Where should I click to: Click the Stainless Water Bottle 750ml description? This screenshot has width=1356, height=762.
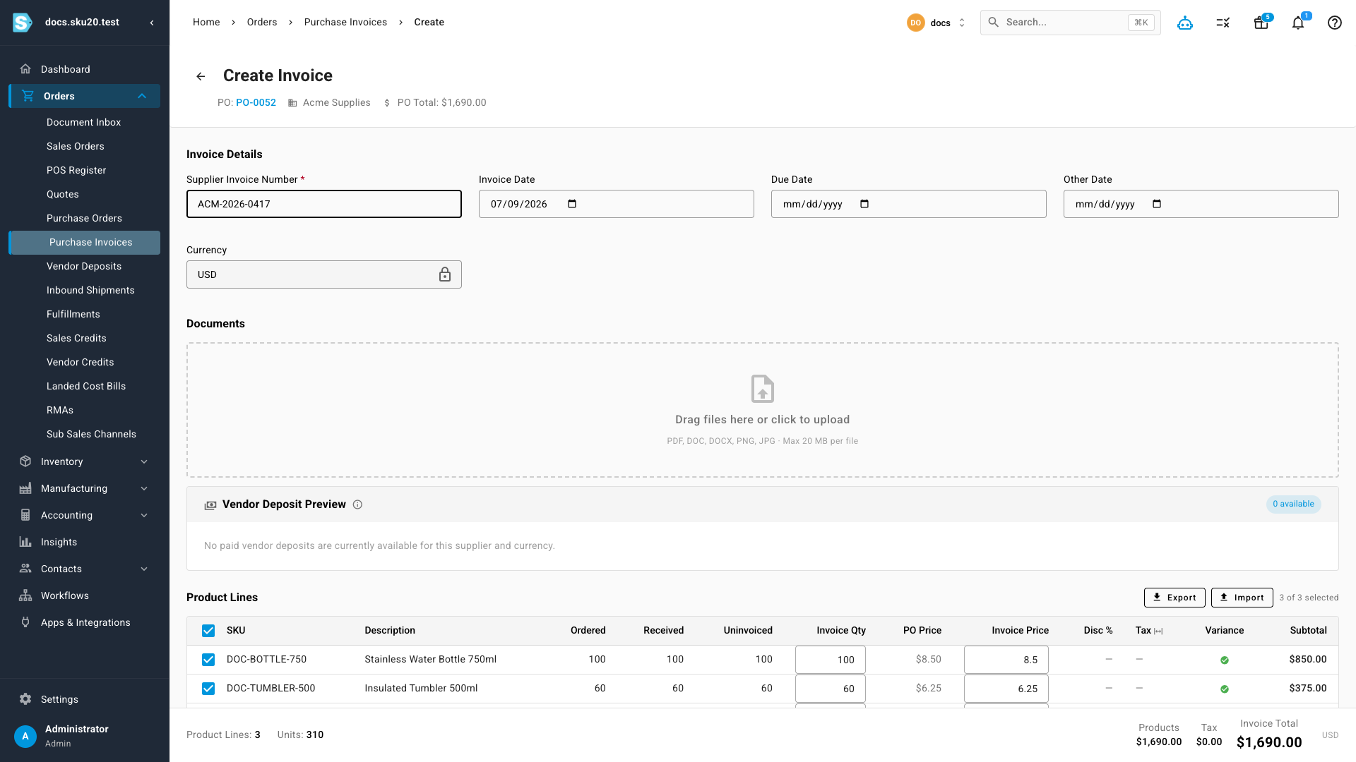[x=430, y=659]
